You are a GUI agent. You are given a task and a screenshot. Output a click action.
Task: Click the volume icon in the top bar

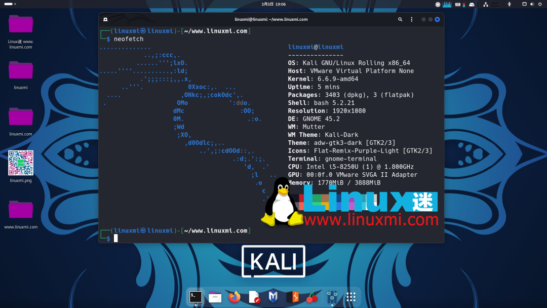coord(532,4)
